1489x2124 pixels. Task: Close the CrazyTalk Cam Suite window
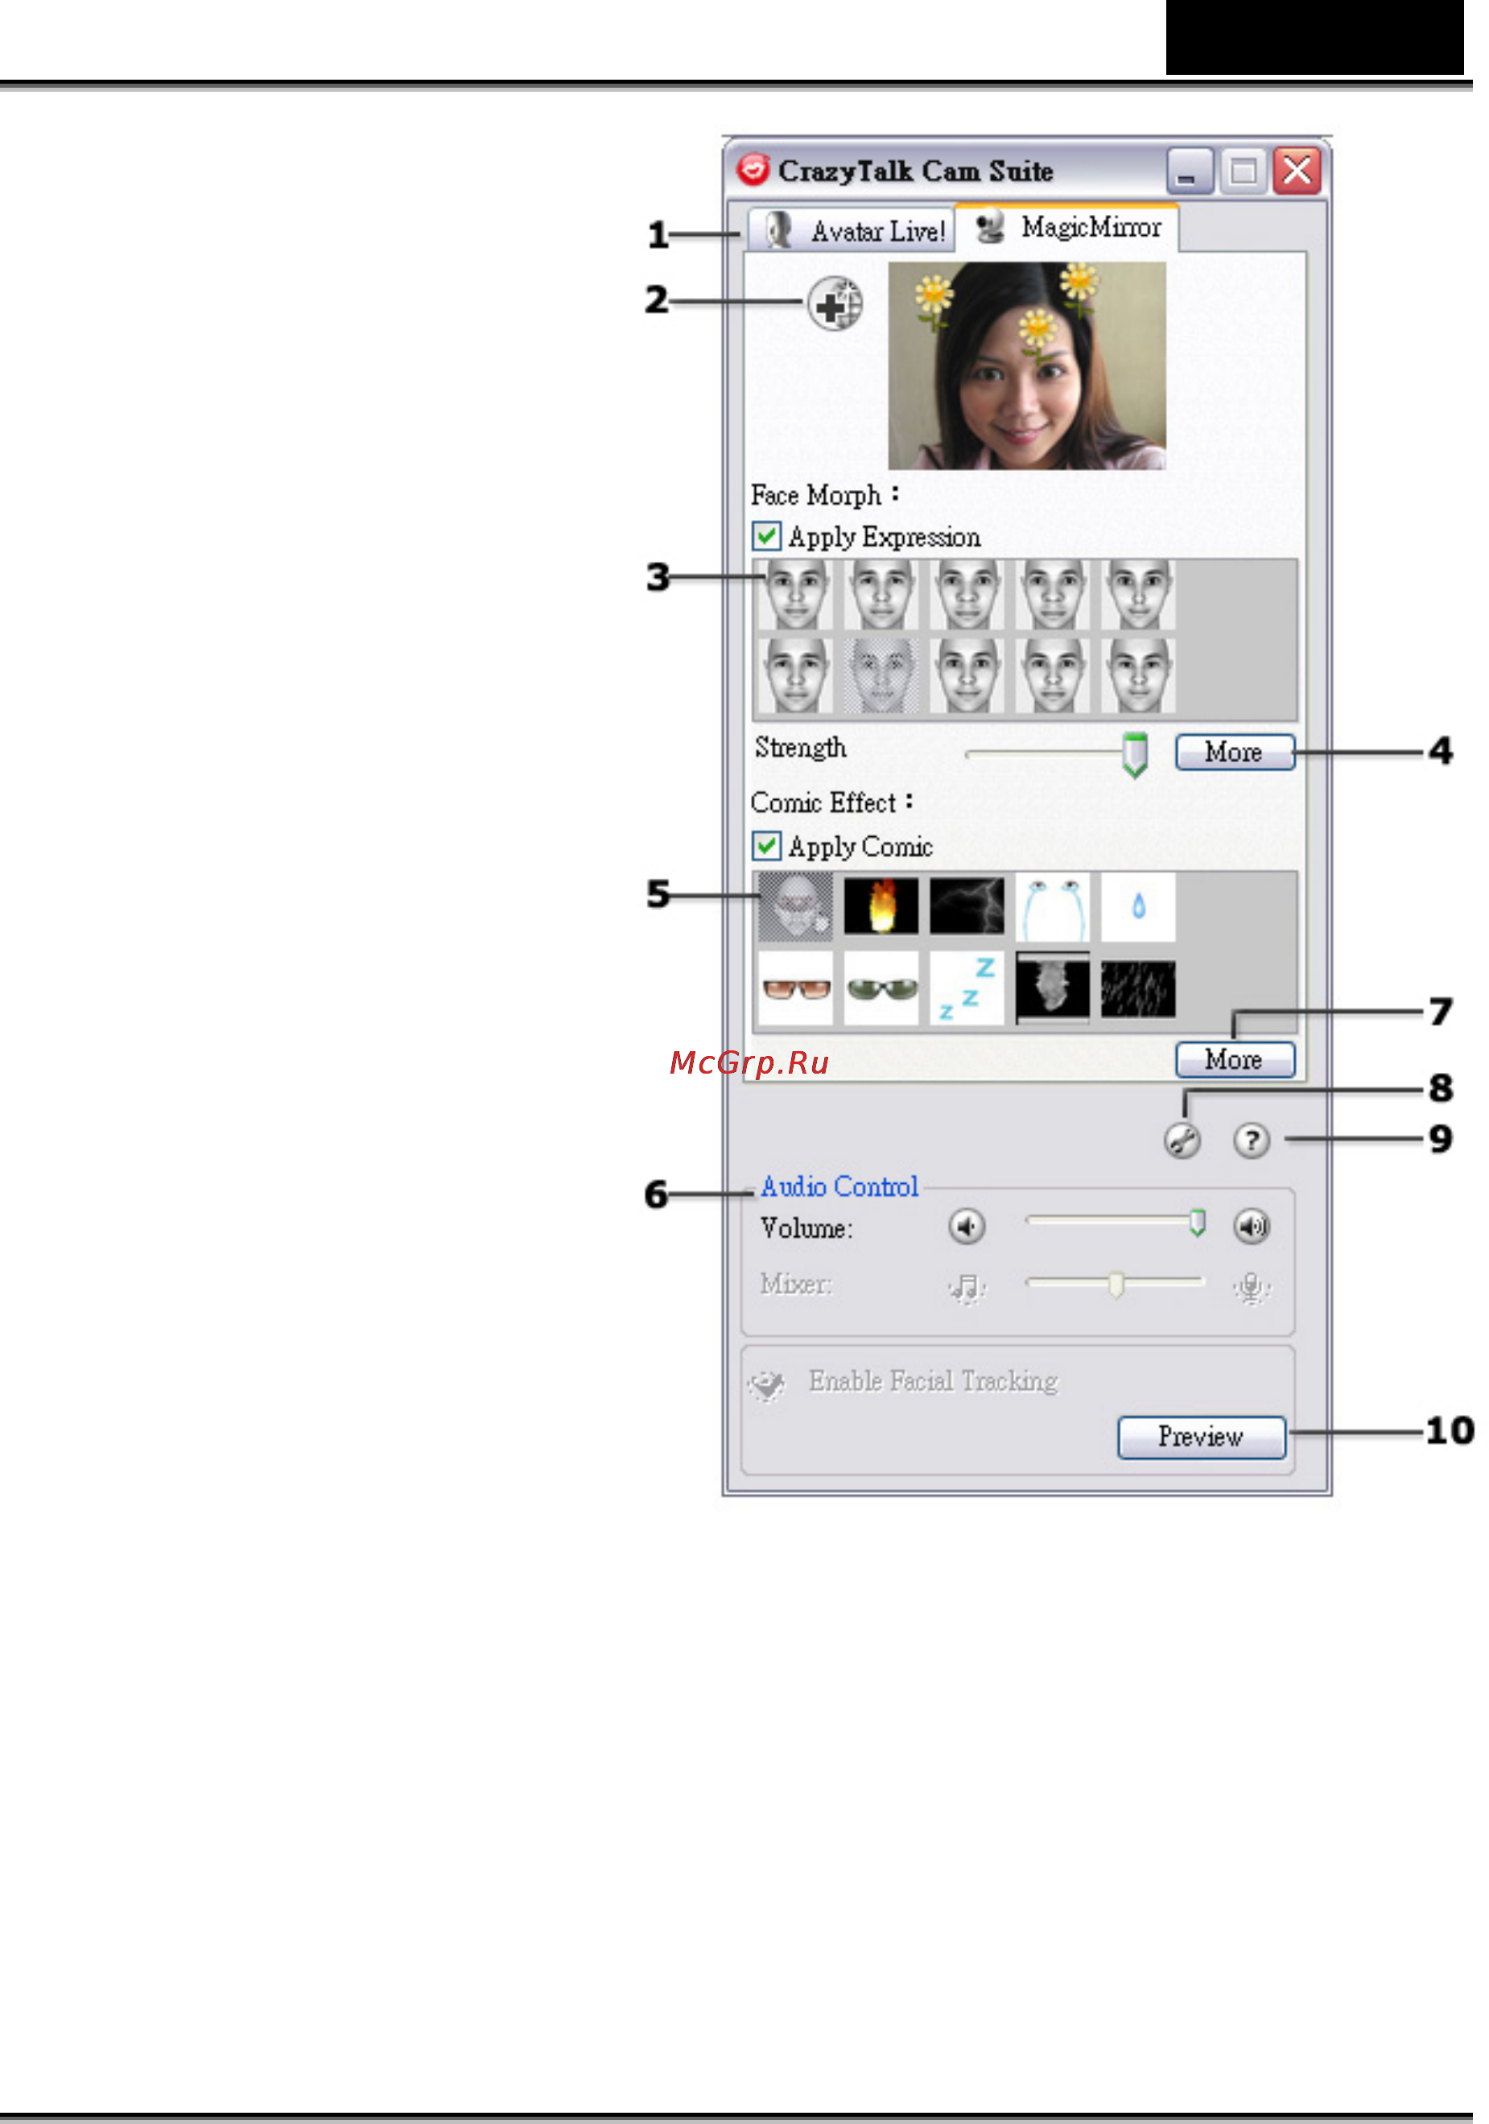[1297, 171]
